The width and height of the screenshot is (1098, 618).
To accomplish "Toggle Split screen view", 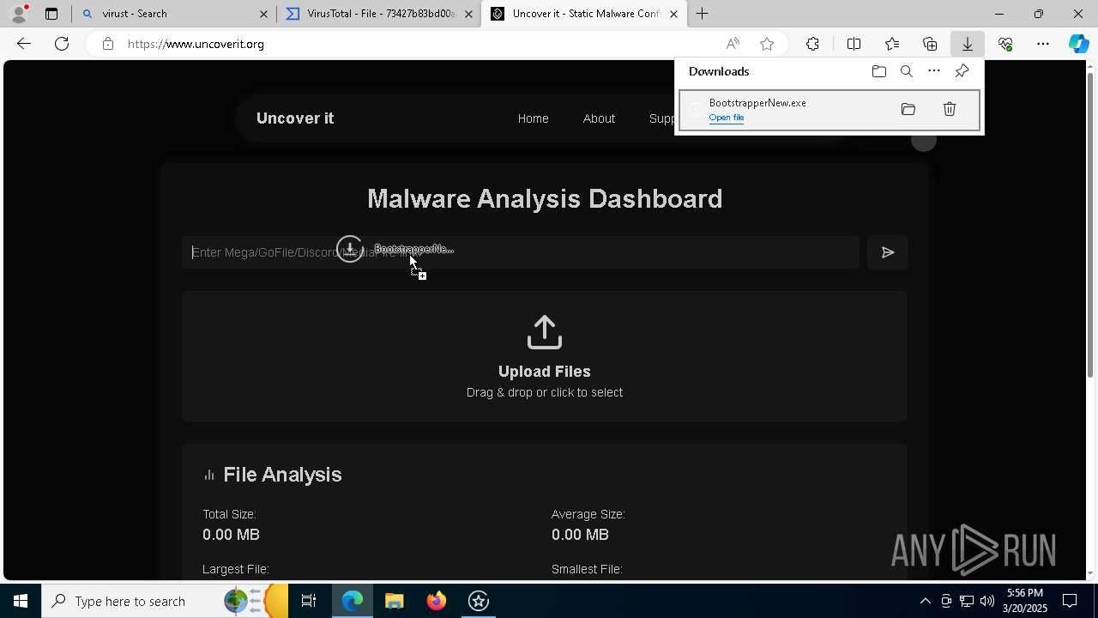I will pos(854,44).
